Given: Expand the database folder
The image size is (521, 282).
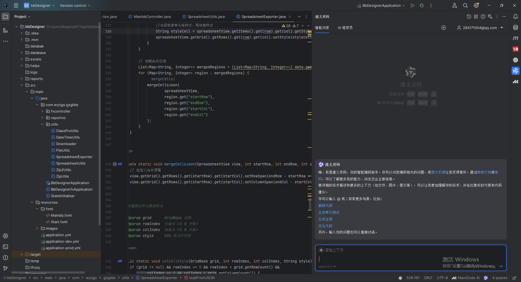Looking at the screenshot, I should tap(22, 53).
